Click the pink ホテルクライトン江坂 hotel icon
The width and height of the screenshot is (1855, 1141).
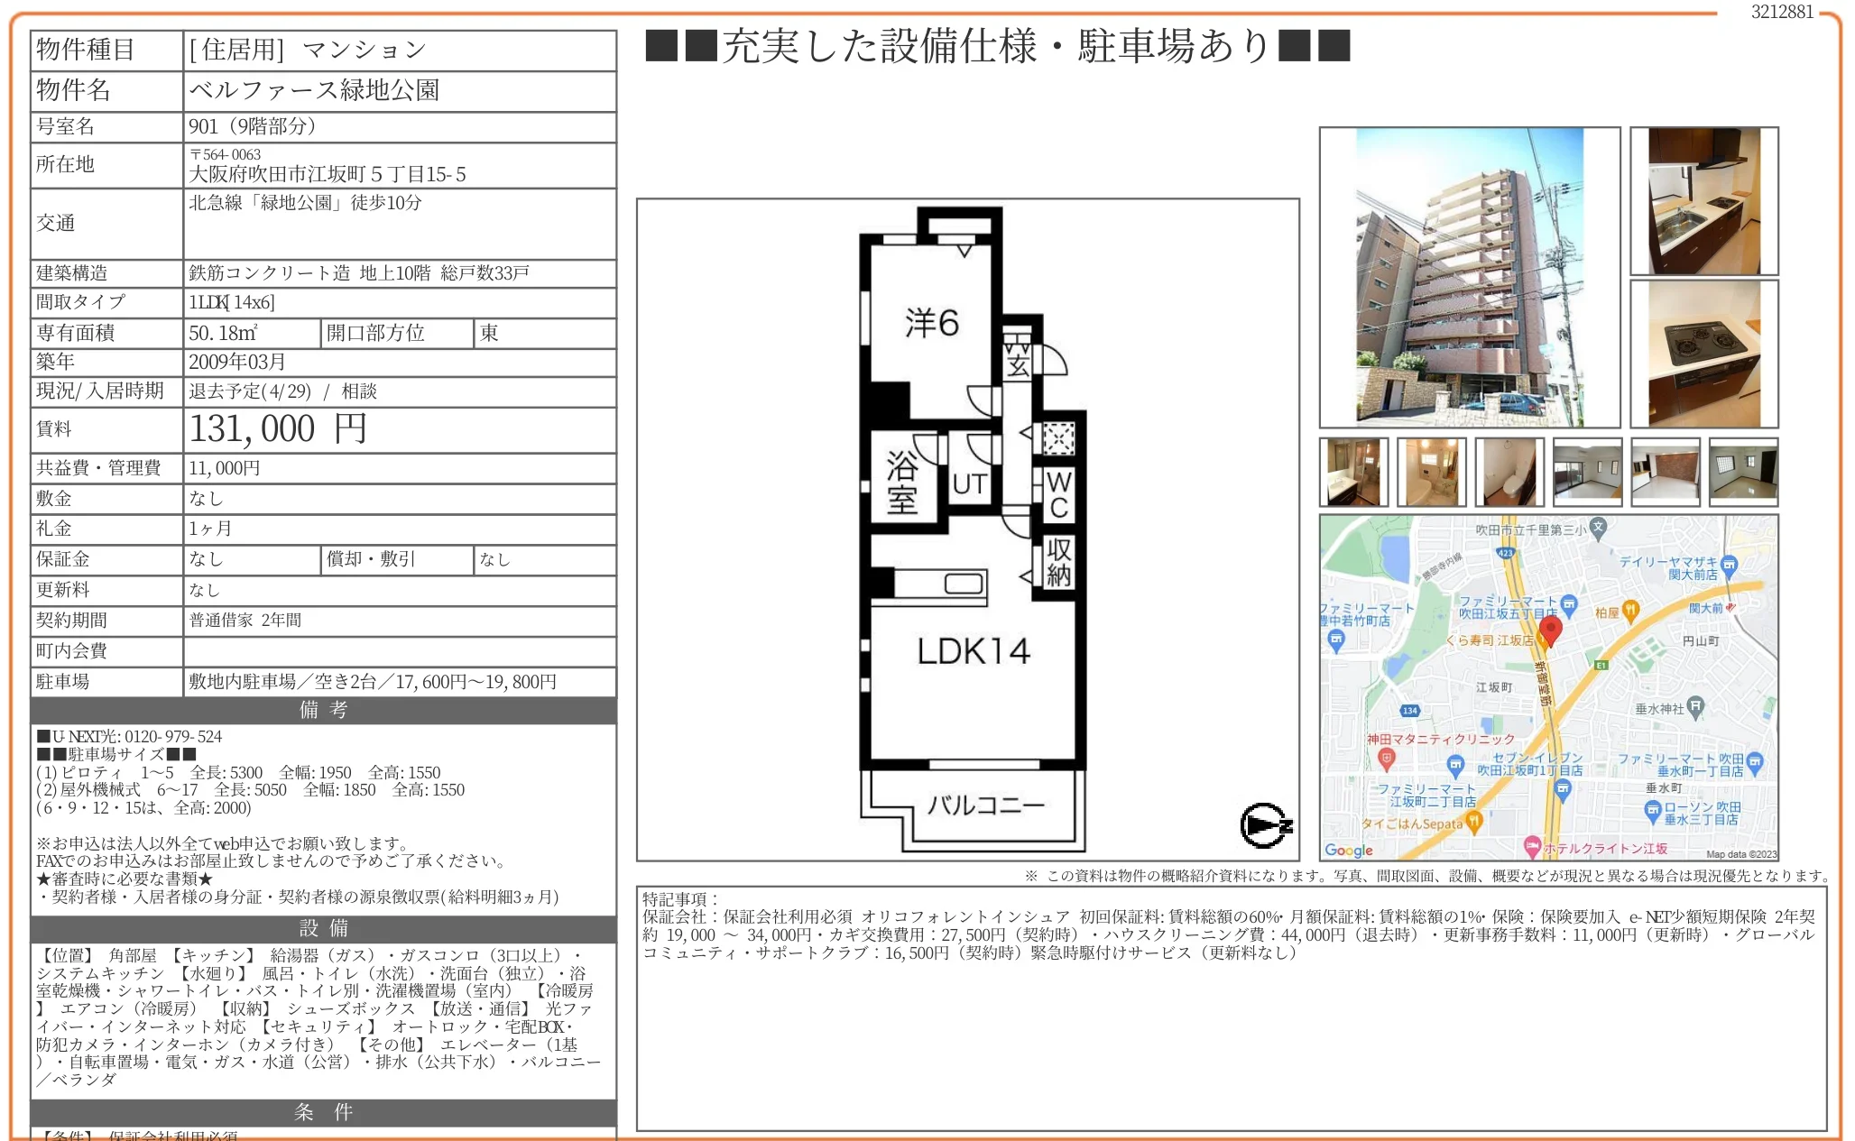(x=1531, y=846)
